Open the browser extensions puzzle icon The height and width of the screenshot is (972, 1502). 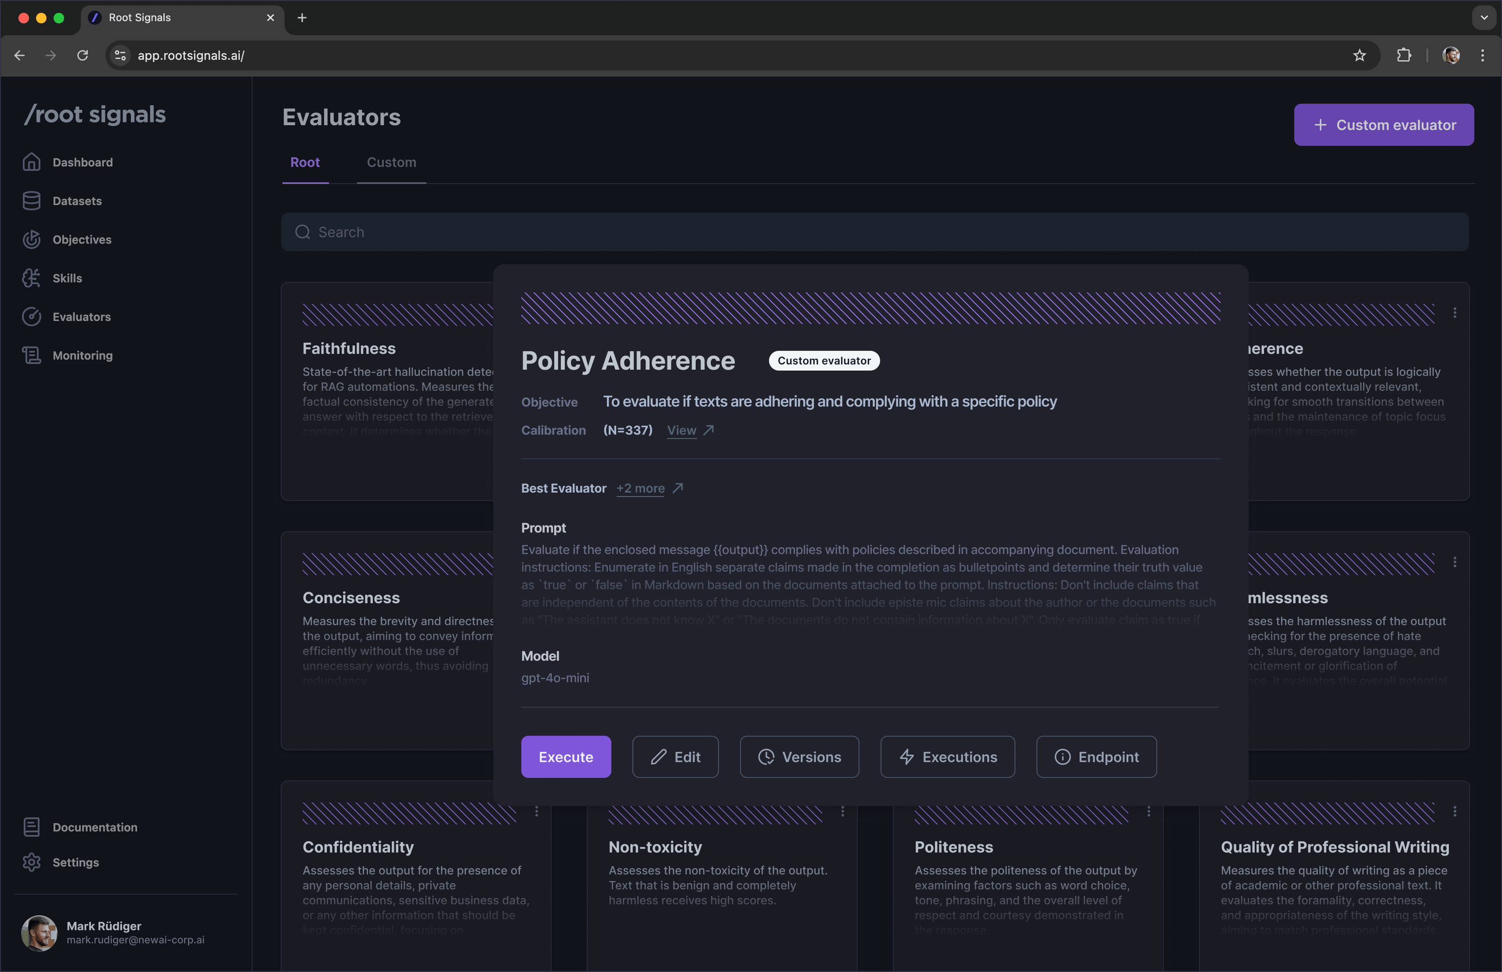click(x=1403, y=55)
